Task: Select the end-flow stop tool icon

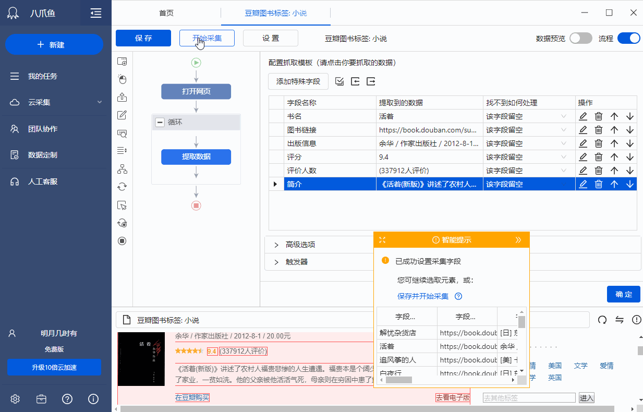Action: (x=122, y=241)
